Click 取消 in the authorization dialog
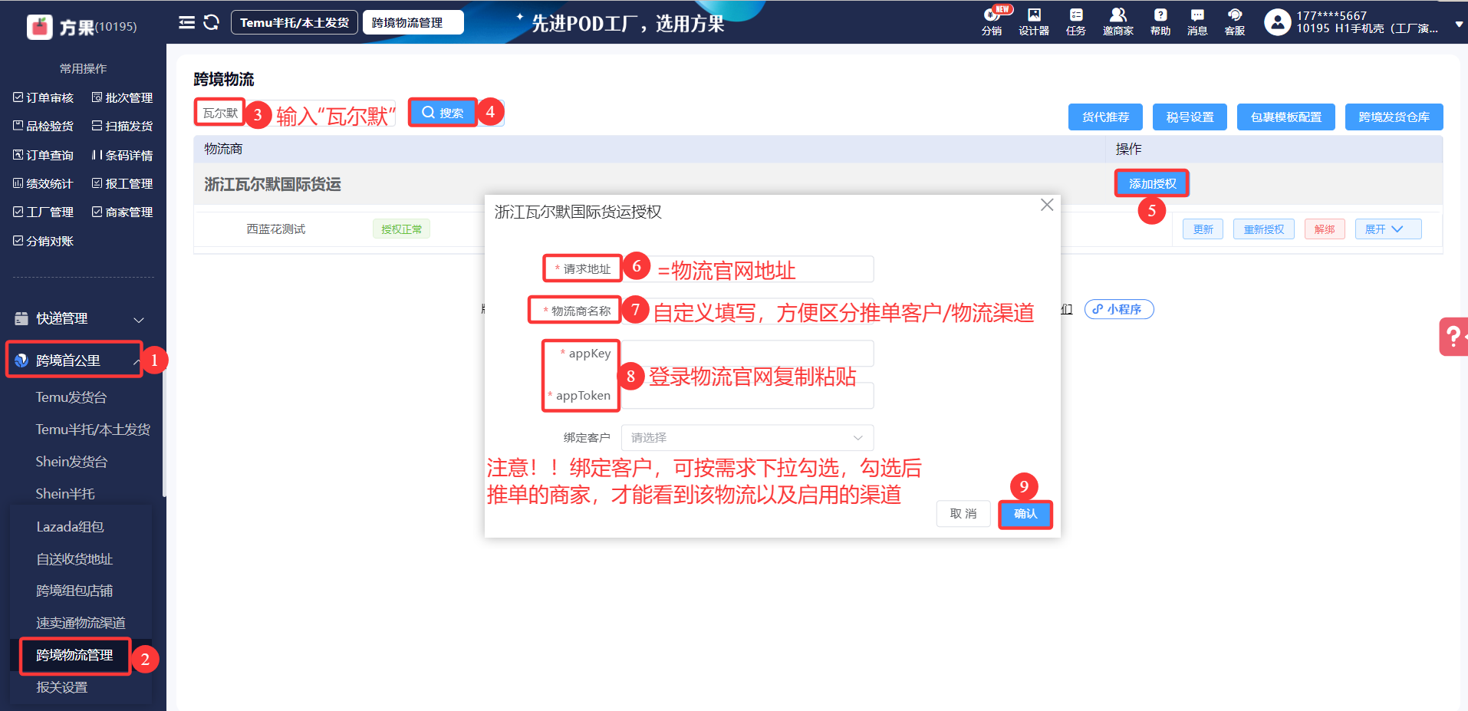 pos(963,514)
